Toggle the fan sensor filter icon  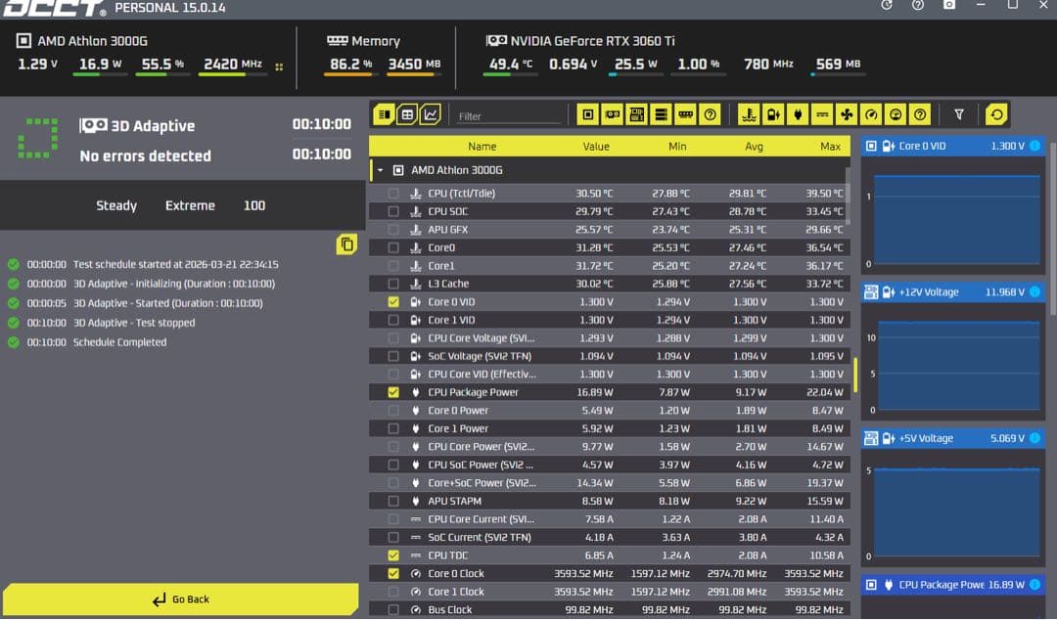pos(847,114)
